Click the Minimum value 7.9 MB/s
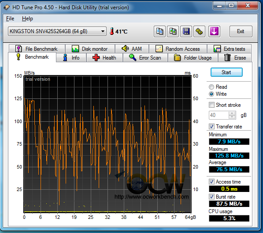The image size is (263, 233). 229,142
